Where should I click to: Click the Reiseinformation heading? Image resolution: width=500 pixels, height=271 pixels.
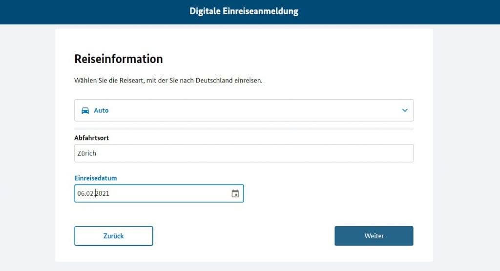119,59
